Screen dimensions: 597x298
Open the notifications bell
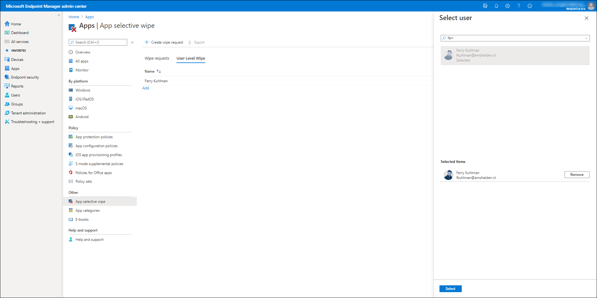[x=496, y=6]
